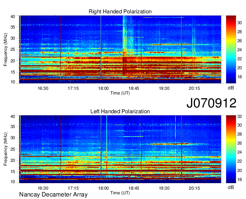The height and width of the screenshot is (199, 246).
Task: Click the "16:30" tick on bottom plot
Action: [43, 188]
